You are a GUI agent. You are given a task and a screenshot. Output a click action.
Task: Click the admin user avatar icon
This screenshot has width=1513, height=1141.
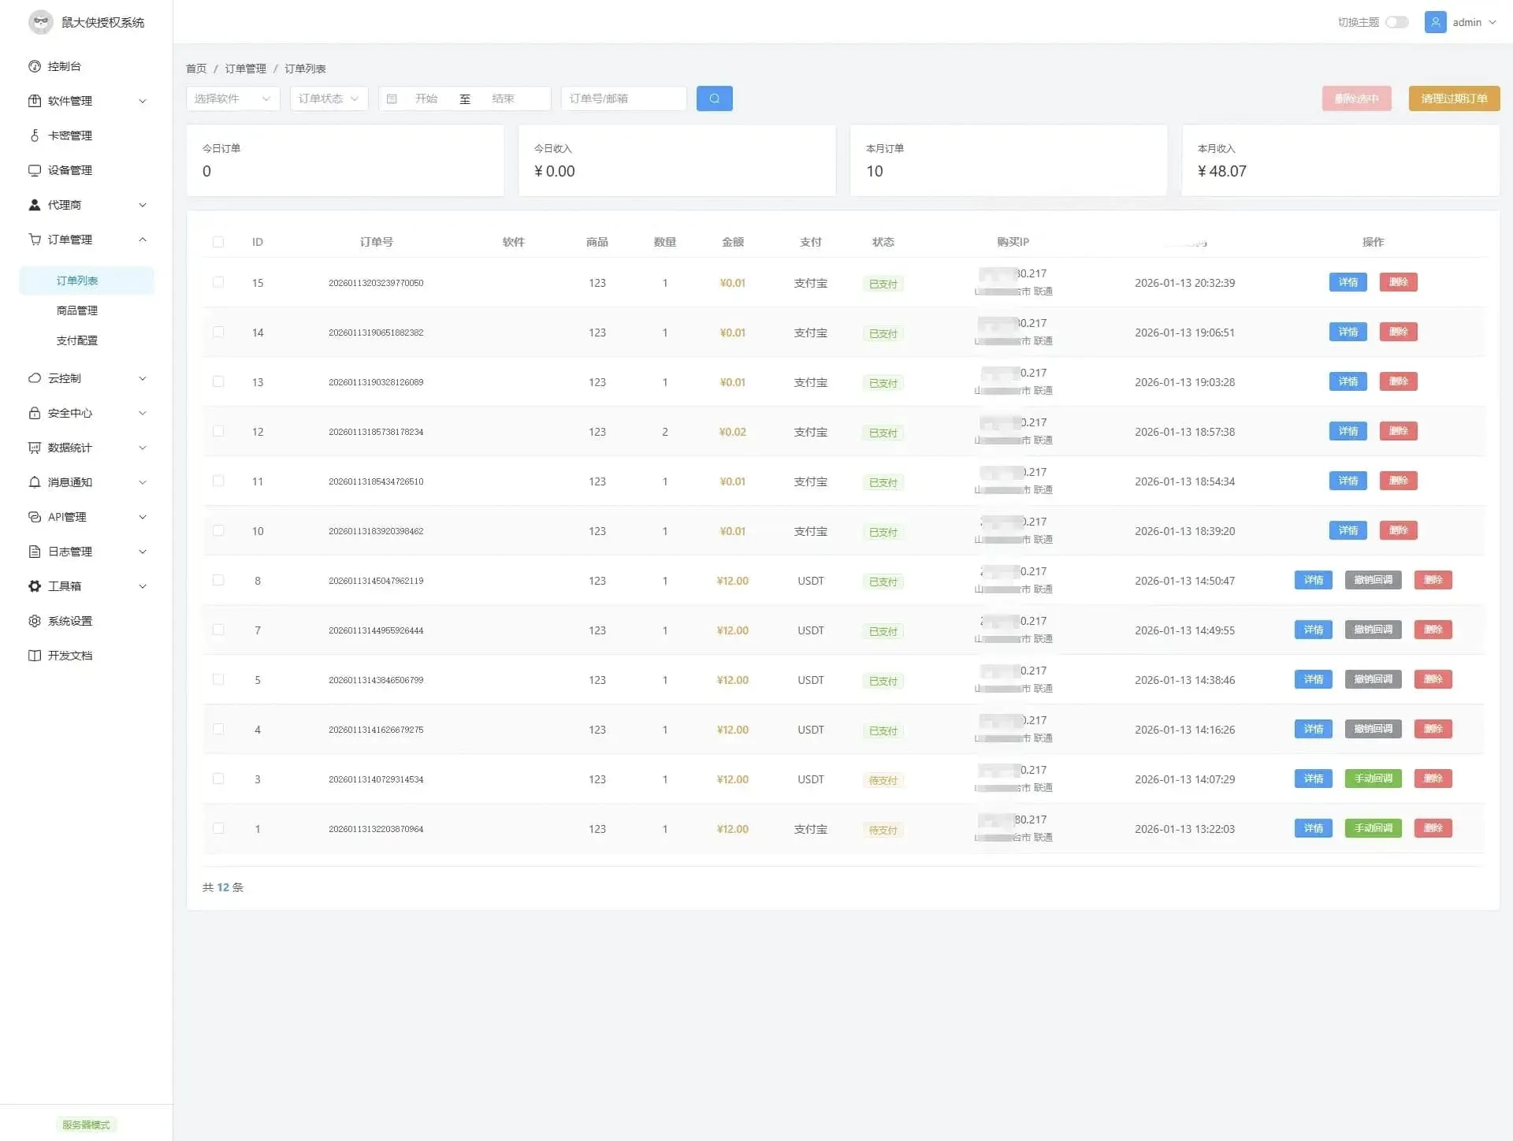[x=1435, y=22]
